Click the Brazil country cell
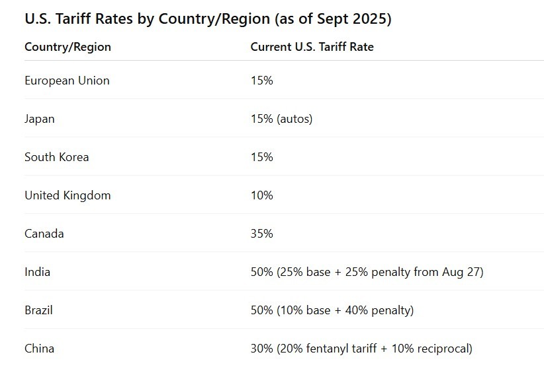The width and height of the screenshot is (544, 371). click(39, 310)
